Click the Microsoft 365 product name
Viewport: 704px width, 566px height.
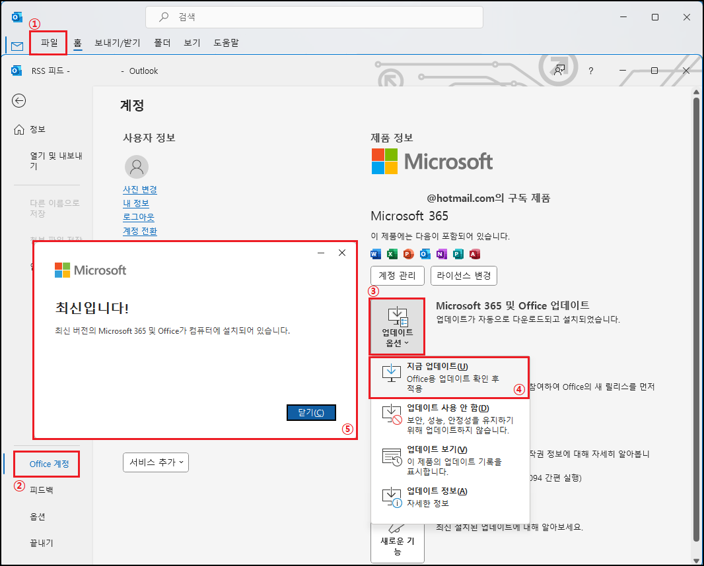[409, 216]
